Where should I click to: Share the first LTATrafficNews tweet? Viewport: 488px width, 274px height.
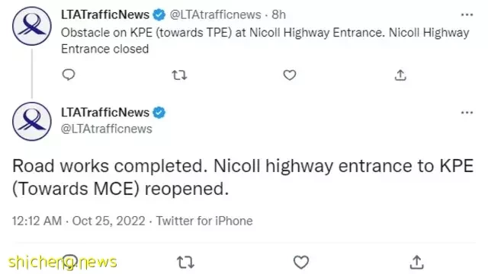(x=400, y=75)
